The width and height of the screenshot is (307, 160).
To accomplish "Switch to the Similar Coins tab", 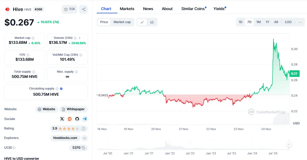I will point(194,9).
